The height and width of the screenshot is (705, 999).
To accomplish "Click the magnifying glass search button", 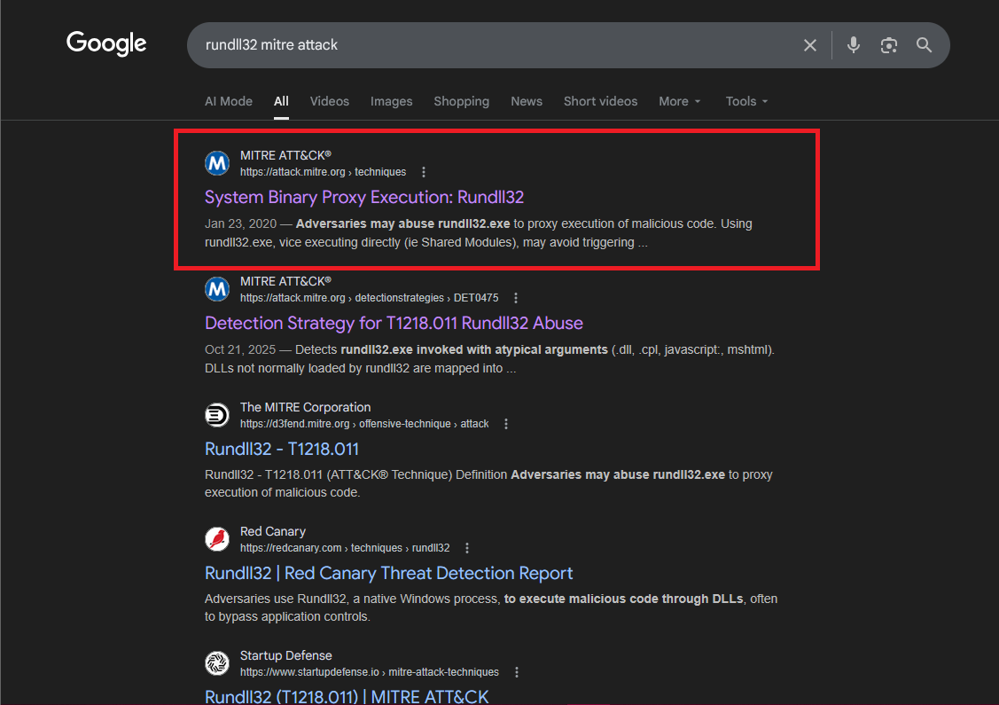I will point(924,45).
